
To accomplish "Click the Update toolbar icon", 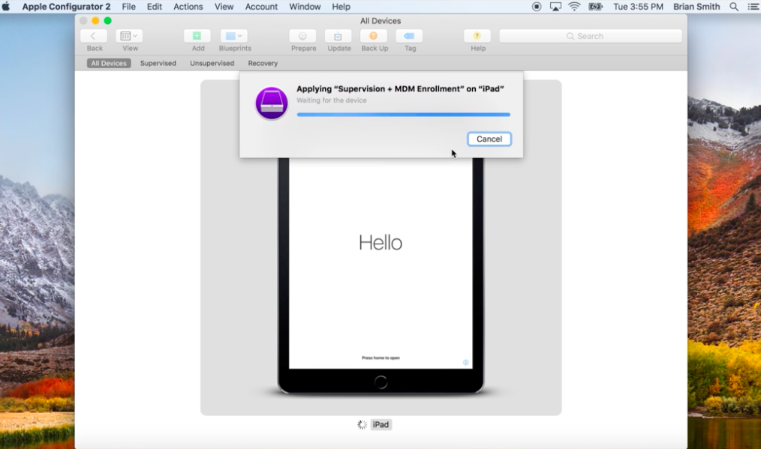I will point(338,36).
